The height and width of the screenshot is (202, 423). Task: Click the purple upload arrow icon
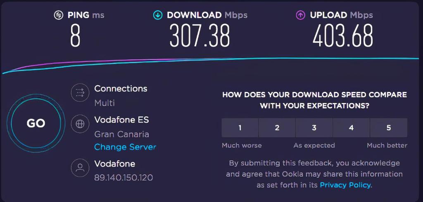click(x=301, y=15)
